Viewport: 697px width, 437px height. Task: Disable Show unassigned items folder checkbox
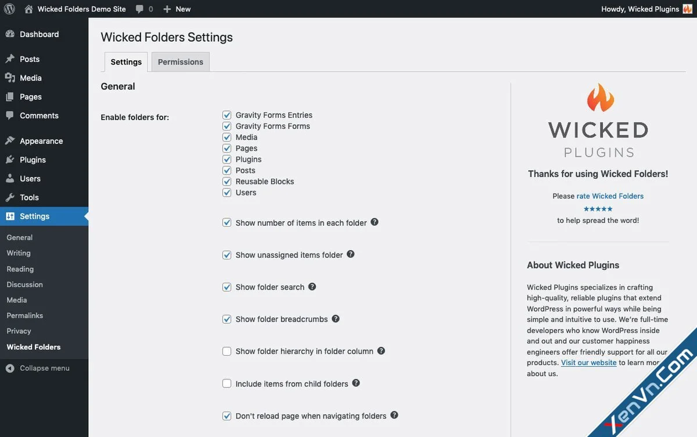click(227, 255)
